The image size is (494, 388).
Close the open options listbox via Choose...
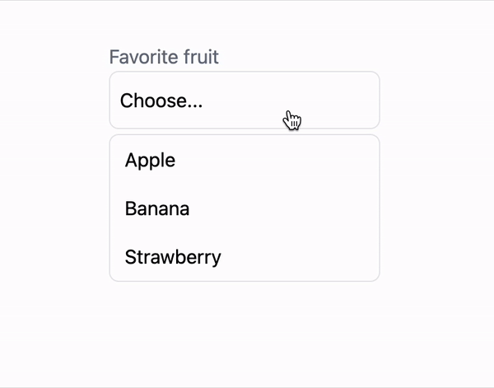point(245,101)
